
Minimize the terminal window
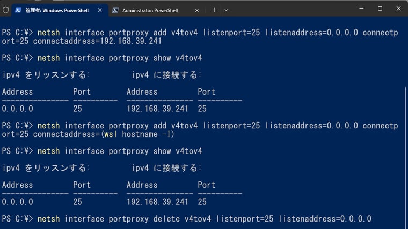pyautogui.click(x=361, y=9)
